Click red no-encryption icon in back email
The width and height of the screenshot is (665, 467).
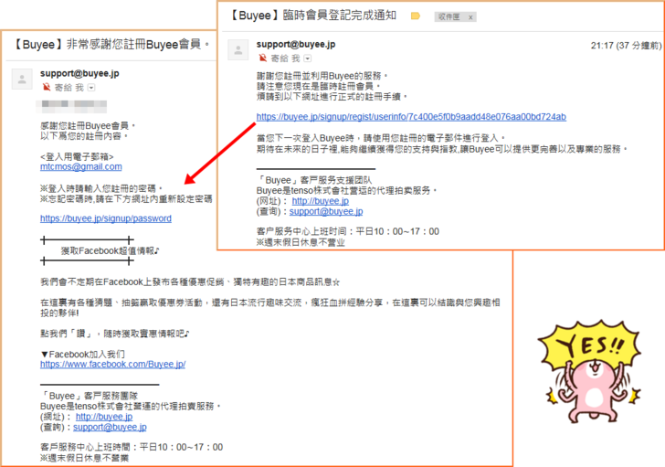click(x=47, y=87)
